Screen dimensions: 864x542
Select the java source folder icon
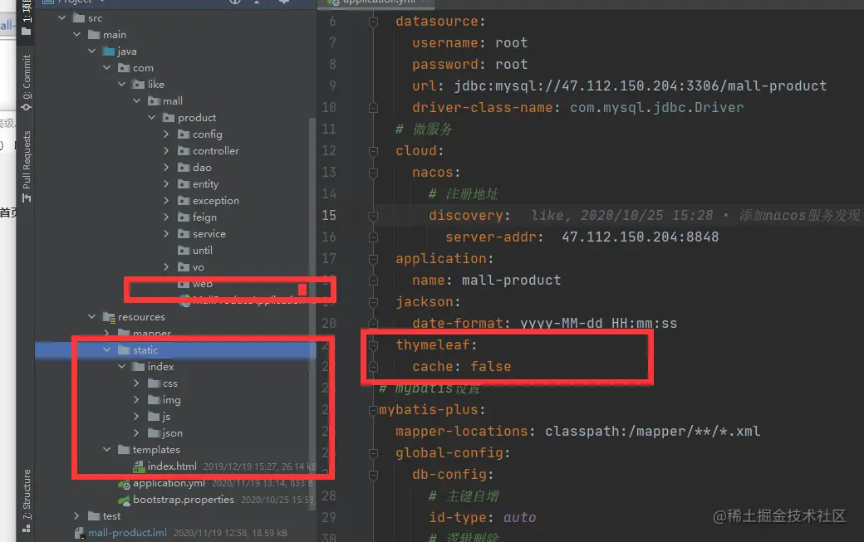pos(109,51)
